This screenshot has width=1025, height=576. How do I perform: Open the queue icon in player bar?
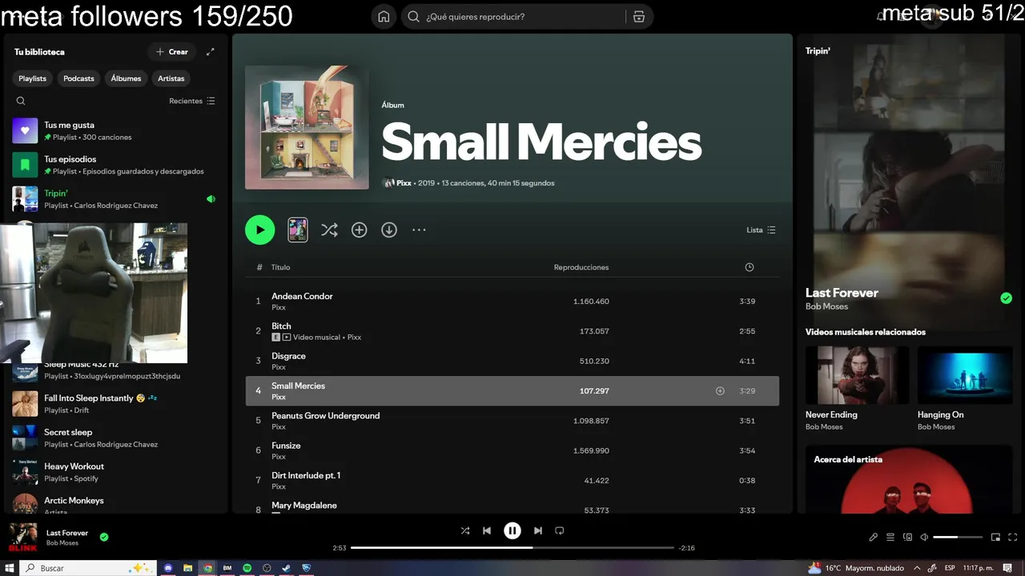click(890, 538)
